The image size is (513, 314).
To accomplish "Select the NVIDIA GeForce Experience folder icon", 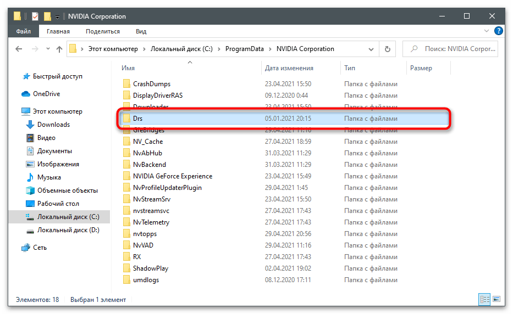I will 126,176.
